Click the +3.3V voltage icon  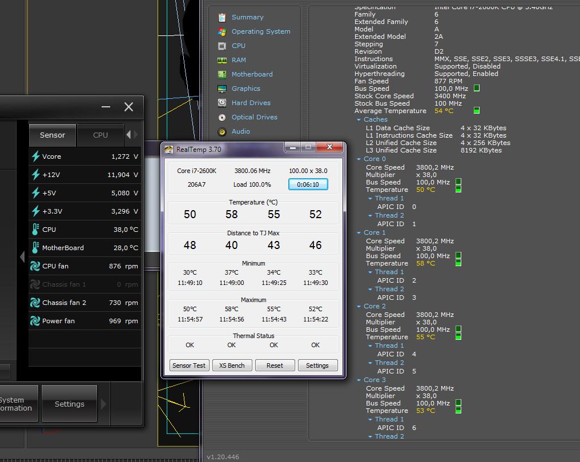(35, 211)
